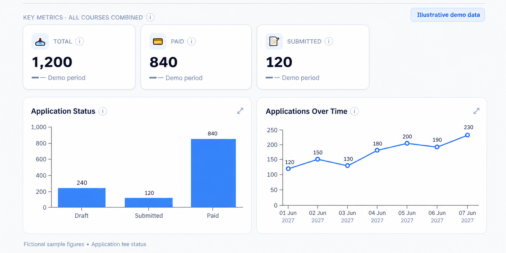Show info for the SUBMITTED metric

click(x=329, y=41)
